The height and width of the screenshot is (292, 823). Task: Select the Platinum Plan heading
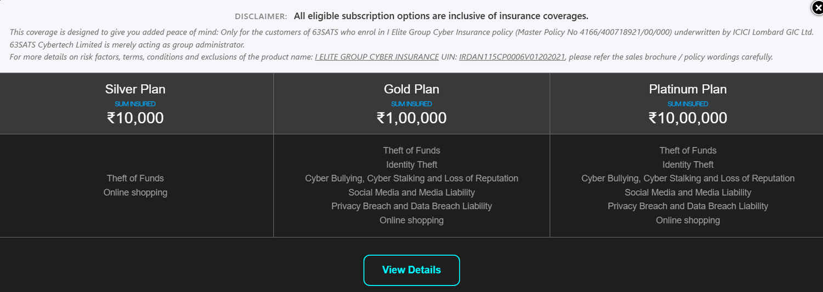click(x=687, y=89)
